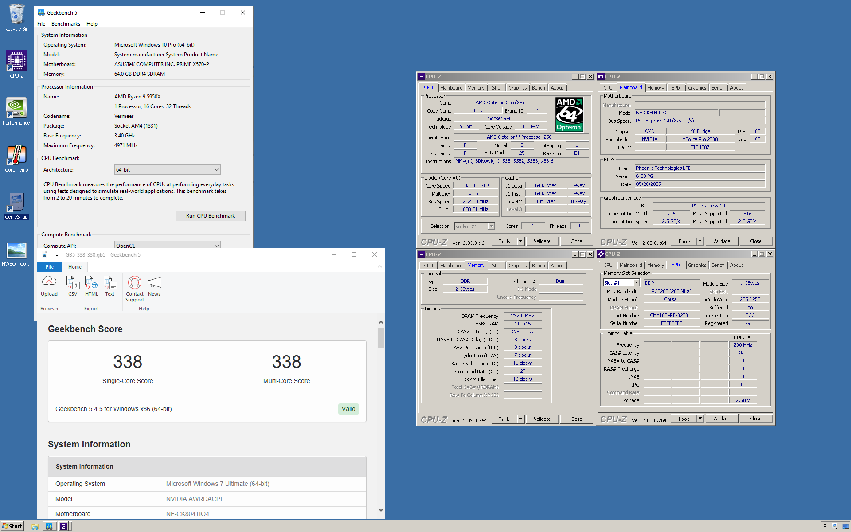Expand Tools arrow in Mainboard CPU-Z window
Screen dimensions: 851x532
(x=700, y=241)
